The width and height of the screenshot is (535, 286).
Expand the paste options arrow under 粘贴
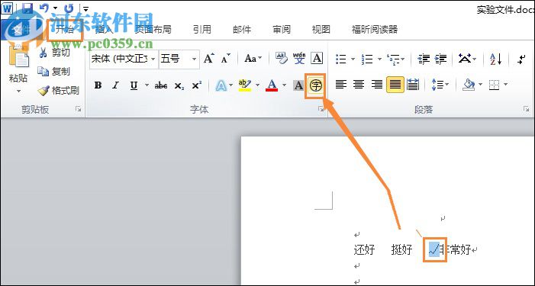click(18, 91)
